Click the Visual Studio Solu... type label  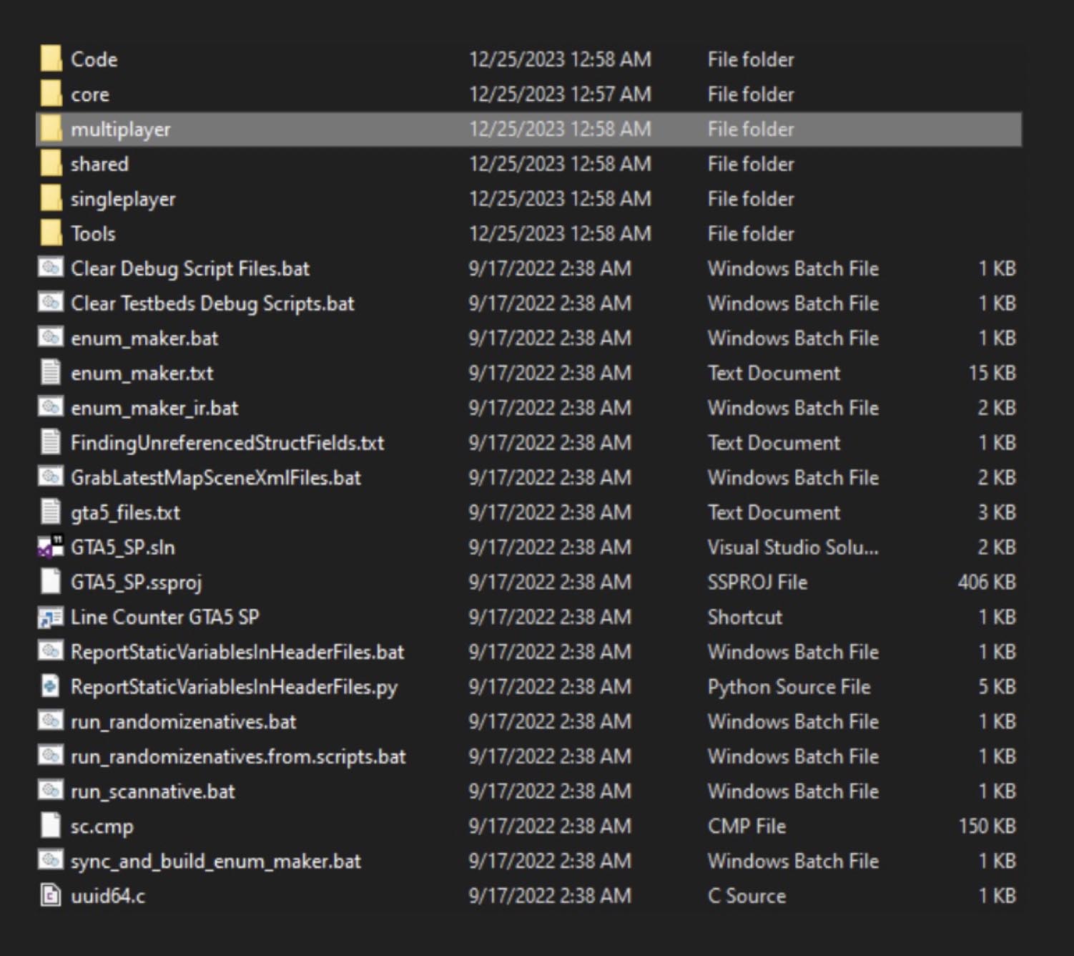[x=794, y=547]
